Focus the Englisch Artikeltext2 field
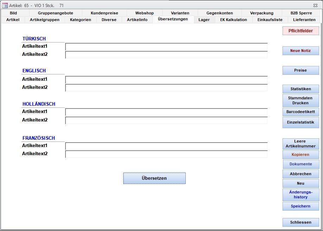The height and width of the screenshot is (231, 323). [x=166, y=88]
